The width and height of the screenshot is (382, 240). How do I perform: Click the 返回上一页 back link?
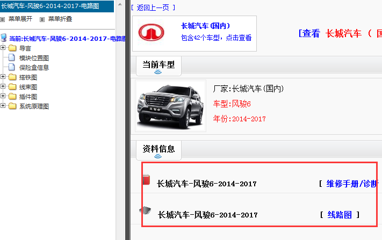point(153,8)
